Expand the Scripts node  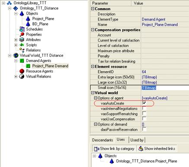[x=16, y=45]
